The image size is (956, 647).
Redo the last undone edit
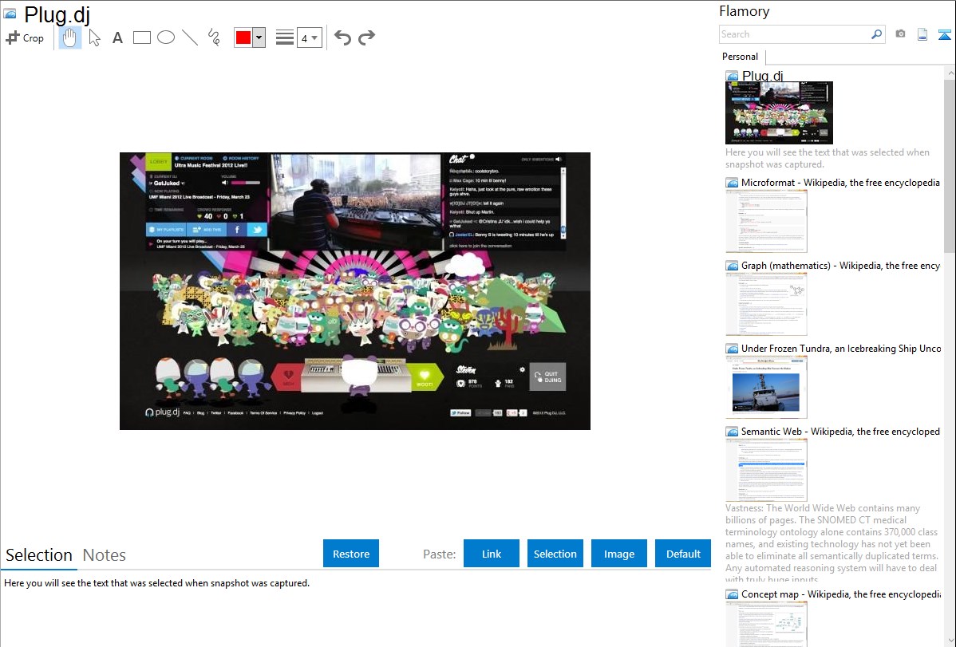[366, 37]
